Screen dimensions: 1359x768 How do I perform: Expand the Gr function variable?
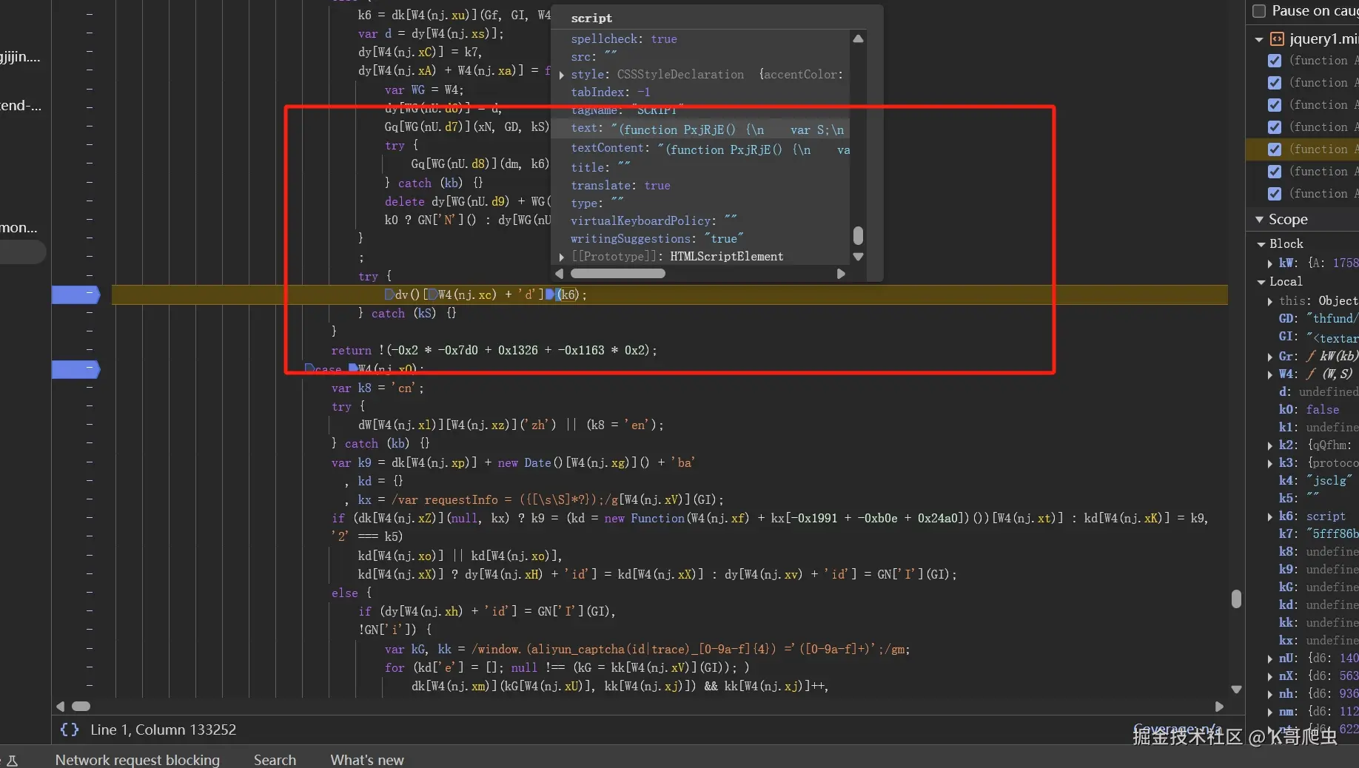[1270, 357]
